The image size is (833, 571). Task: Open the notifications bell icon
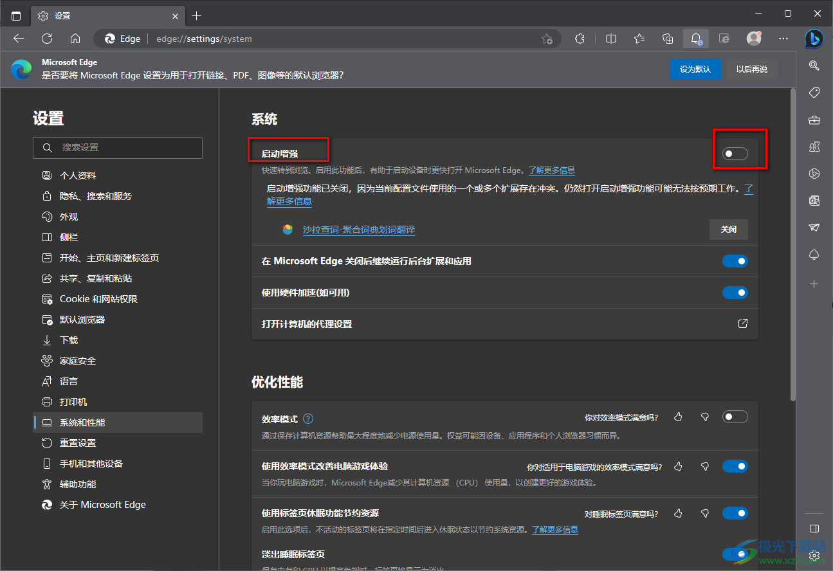tap(696, 39)
